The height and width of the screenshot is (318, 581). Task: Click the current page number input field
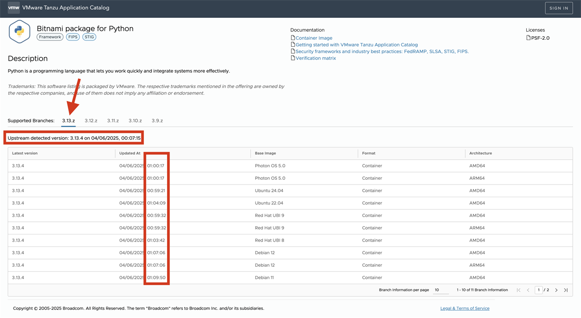538,290
